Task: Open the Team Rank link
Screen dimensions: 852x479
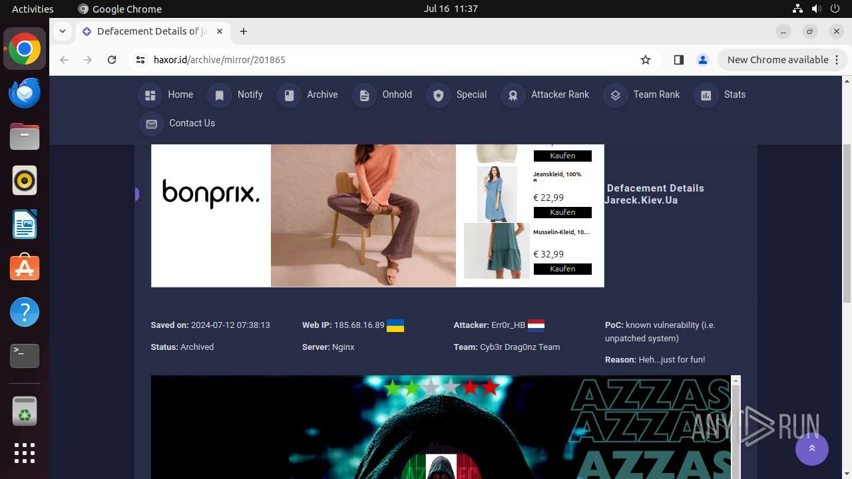Action: pos(656,94)
